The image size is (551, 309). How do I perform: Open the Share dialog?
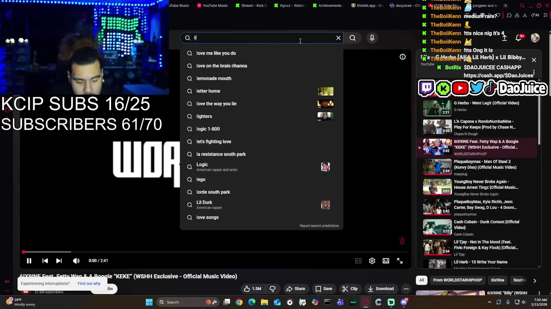[x=296, y=289]
